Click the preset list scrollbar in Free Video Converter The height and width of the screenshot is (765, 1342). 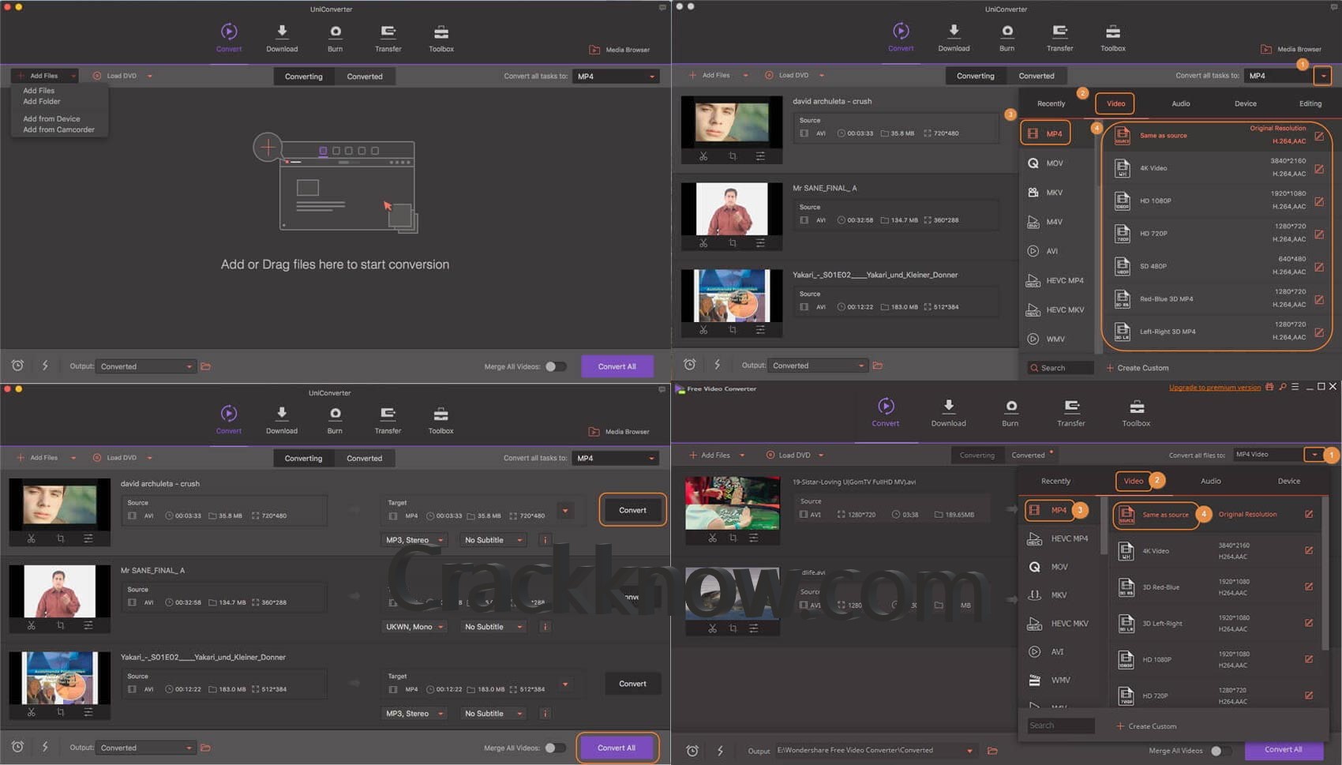1325,572
